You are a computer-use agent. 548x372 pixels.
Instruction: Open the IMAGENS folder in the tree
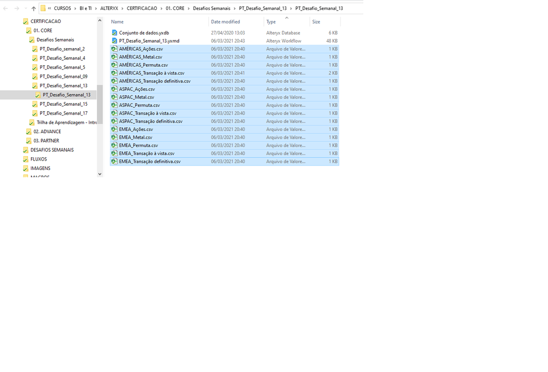pyautogui.click(x=40, y=168)
